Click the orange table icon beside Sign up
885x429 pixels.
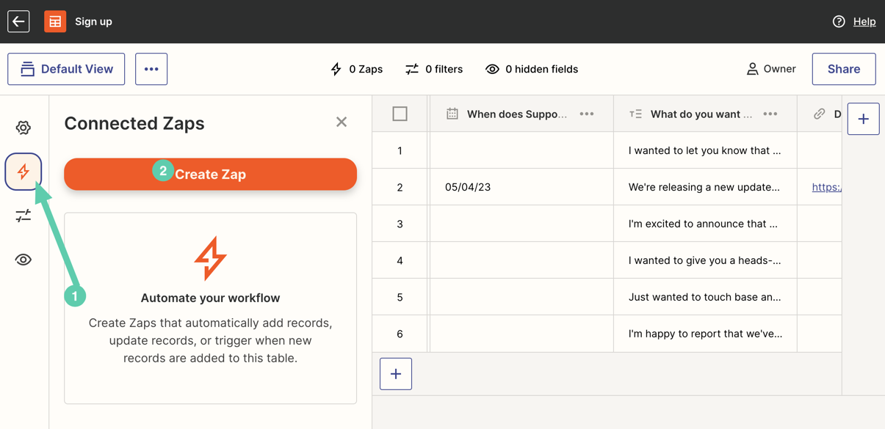tap(55, 21)
